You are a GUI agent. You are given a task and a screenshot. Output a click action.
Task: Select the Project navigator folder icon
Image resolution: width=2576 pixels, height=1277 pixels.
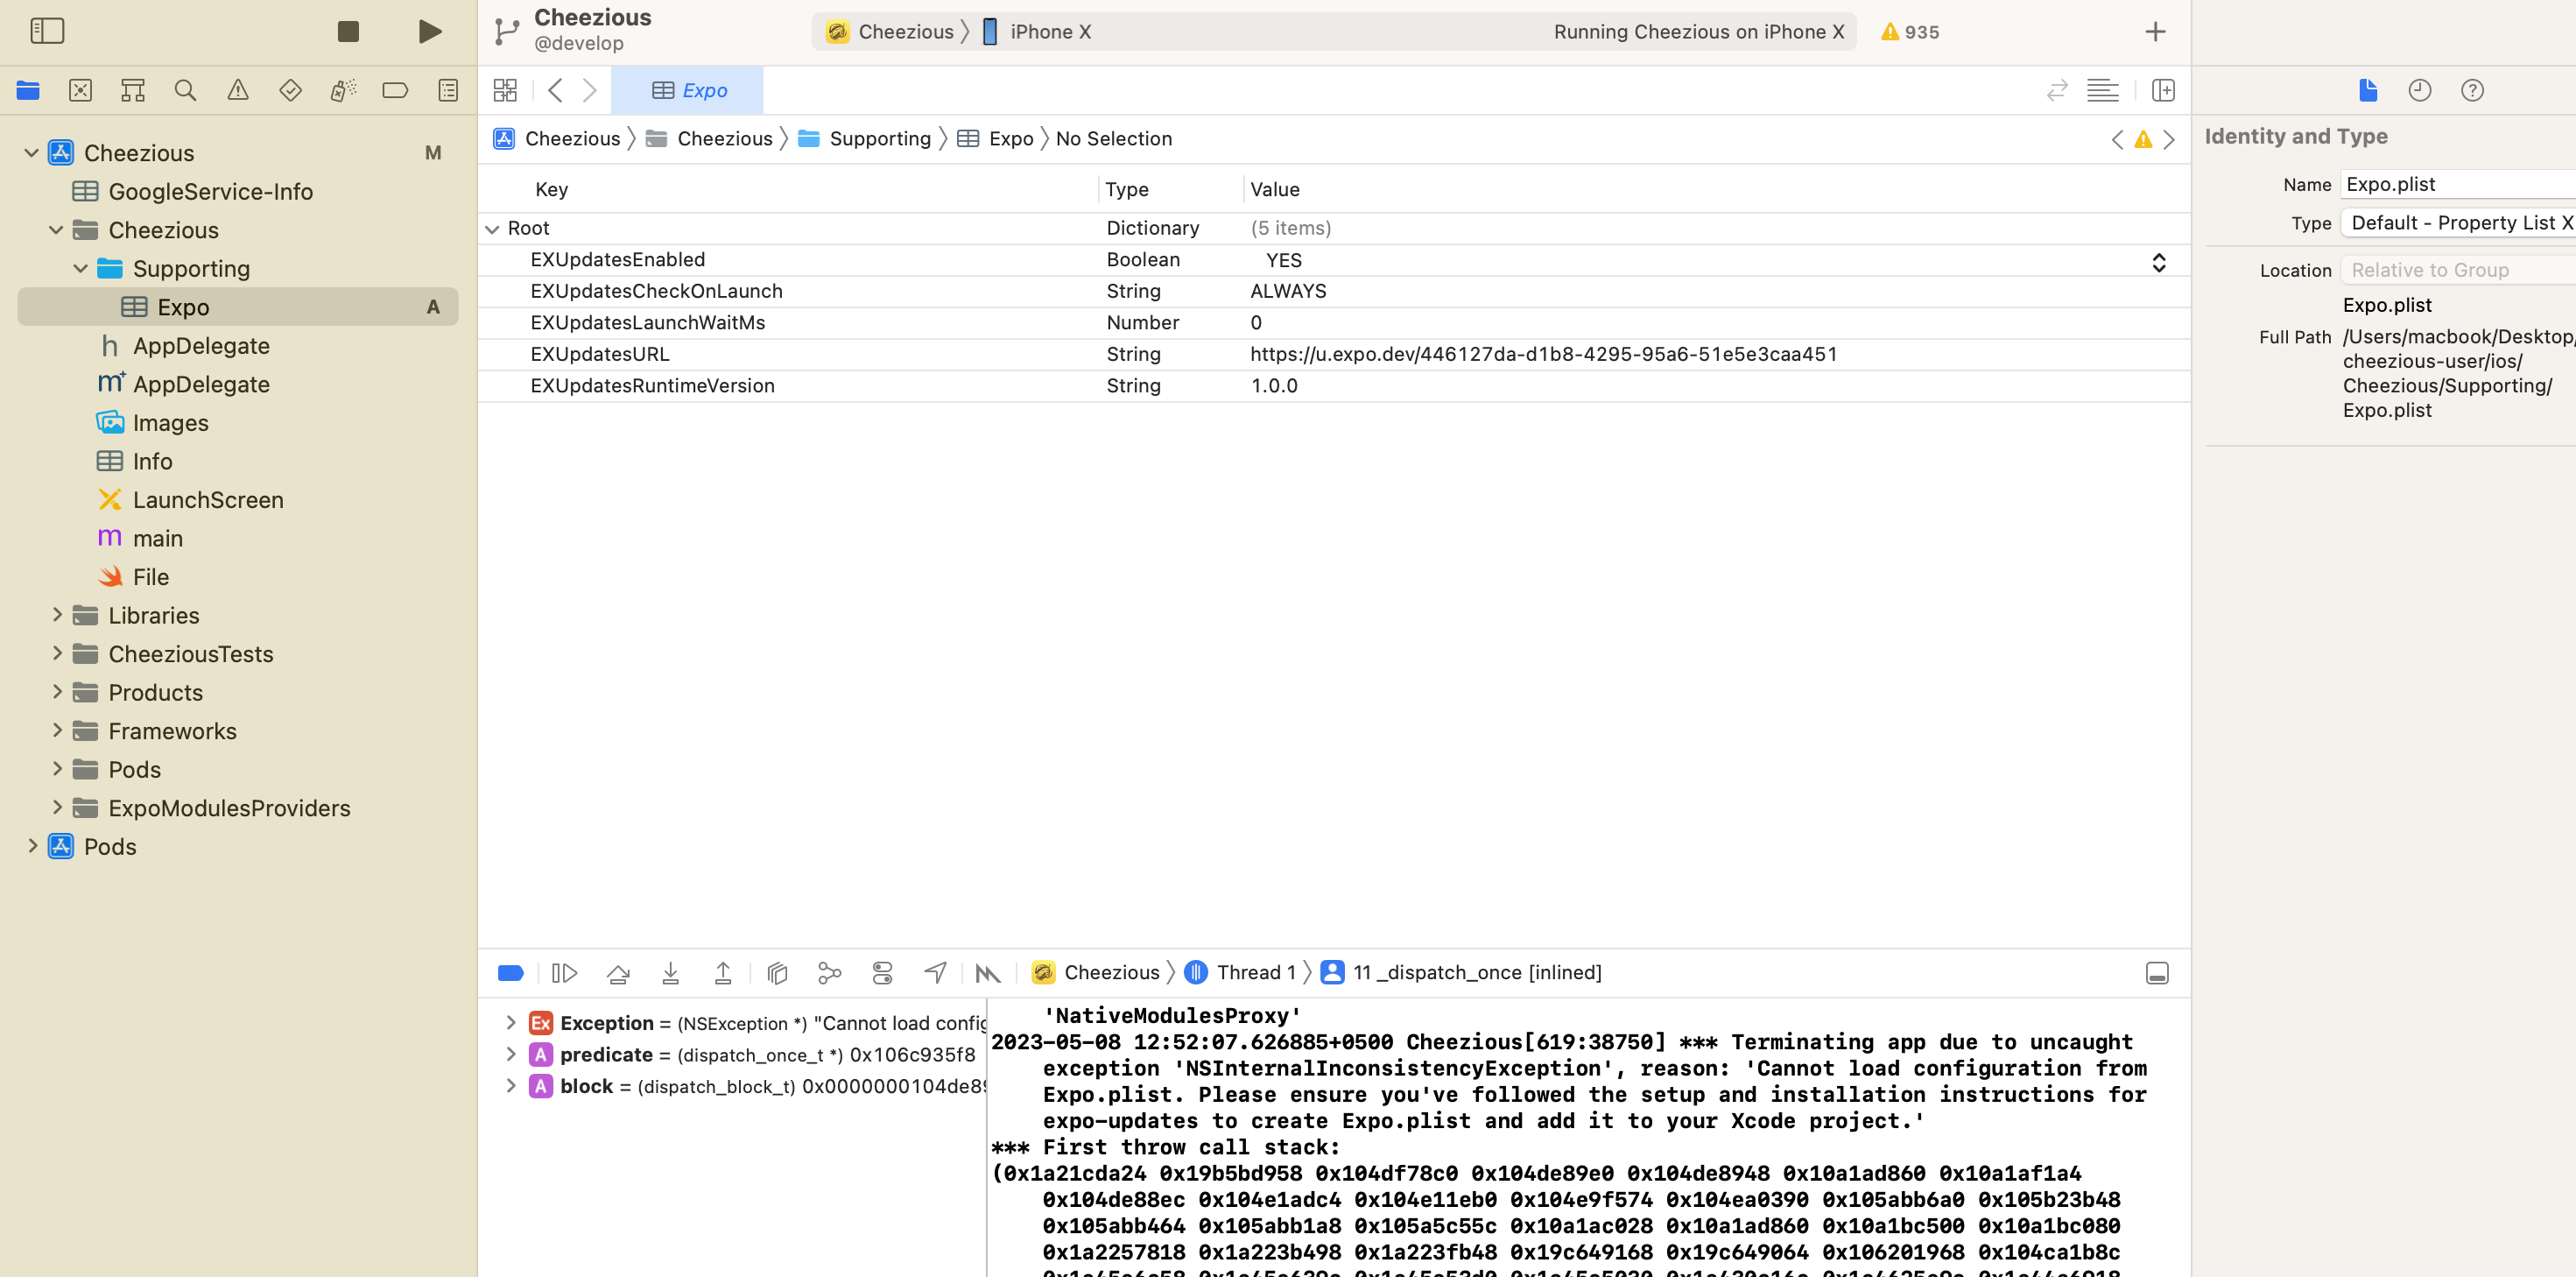pos(27,90)
